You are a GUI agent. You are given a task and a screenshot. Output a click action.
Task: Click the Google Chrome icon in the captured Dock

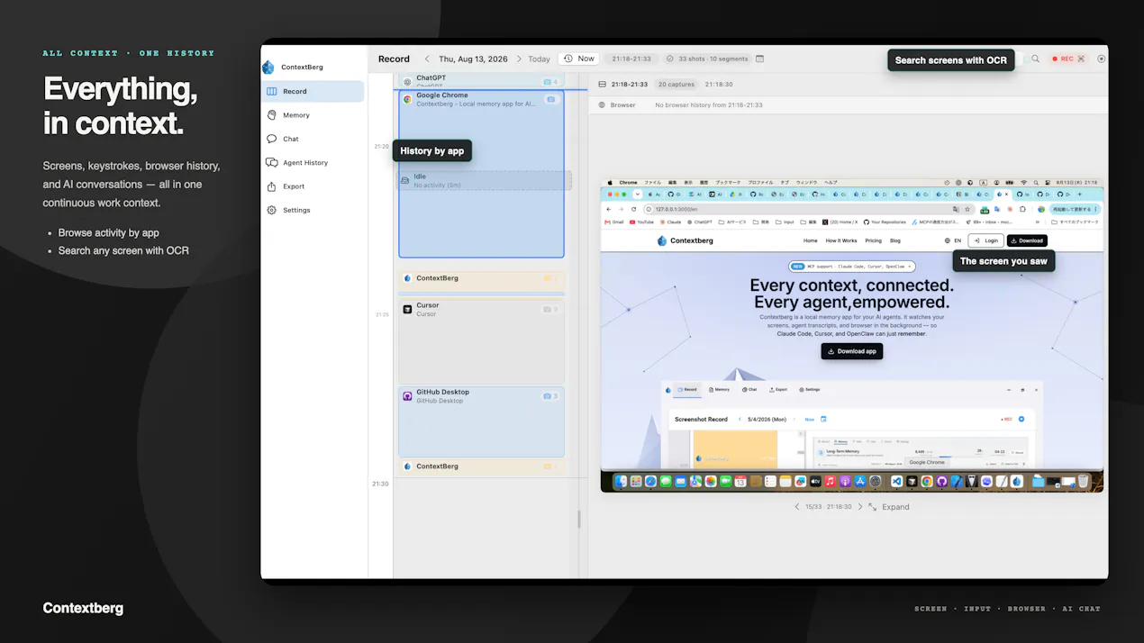(927, 482)
